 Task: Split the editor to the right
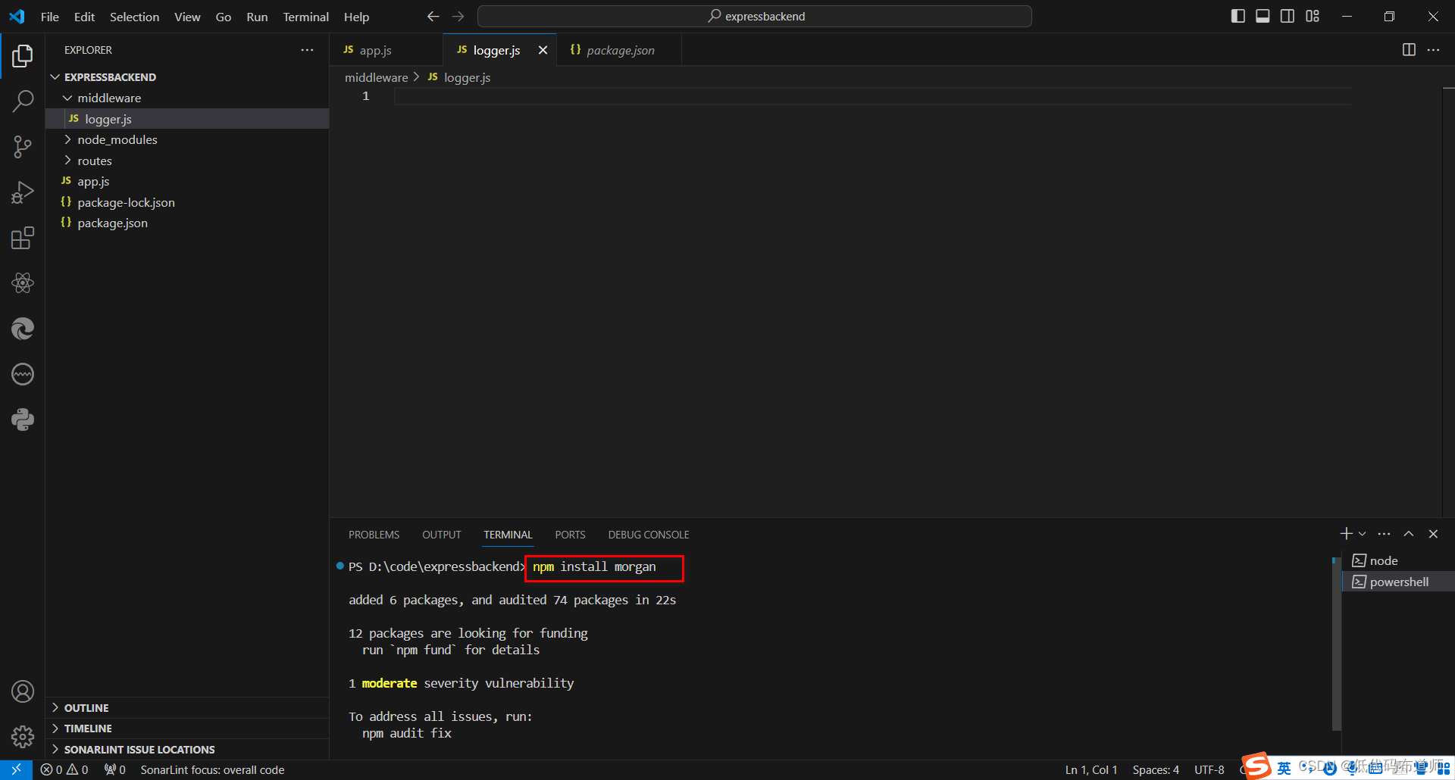point(1409,50)
